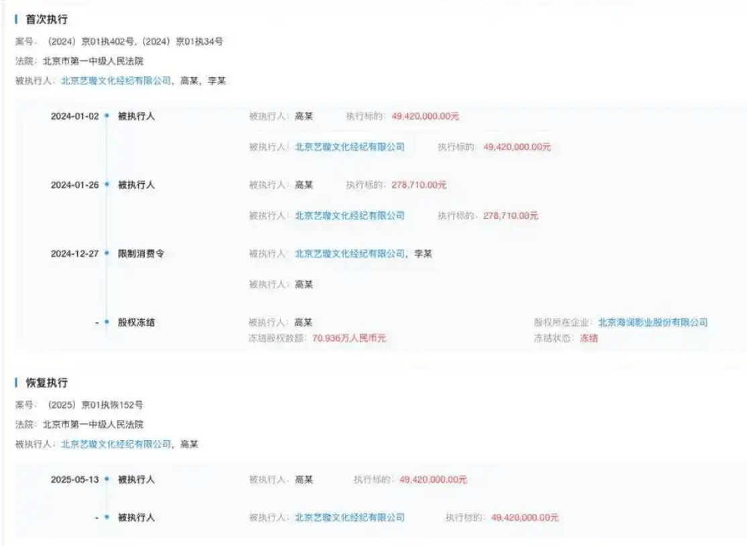Select the 2025-05-13 timeline marker dot
This screenshot has width=747, height=546.
point(107,480)
